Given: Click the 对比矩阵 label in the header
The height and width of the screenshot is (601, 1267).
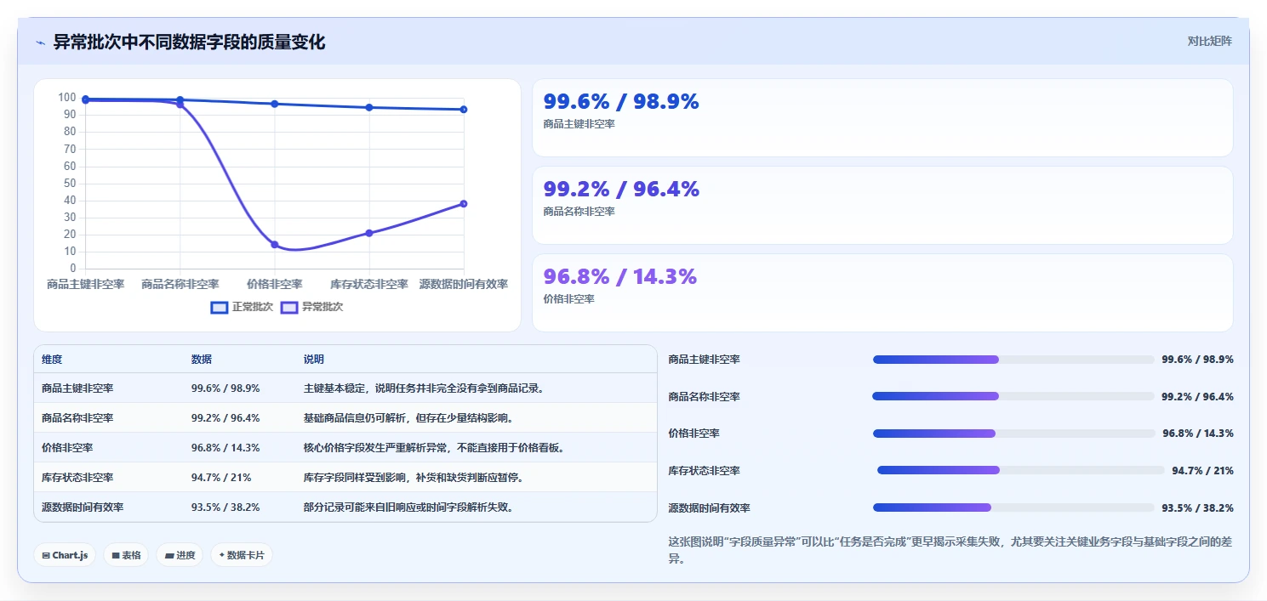Looking at the screenshot, I should coord(1209,41).
